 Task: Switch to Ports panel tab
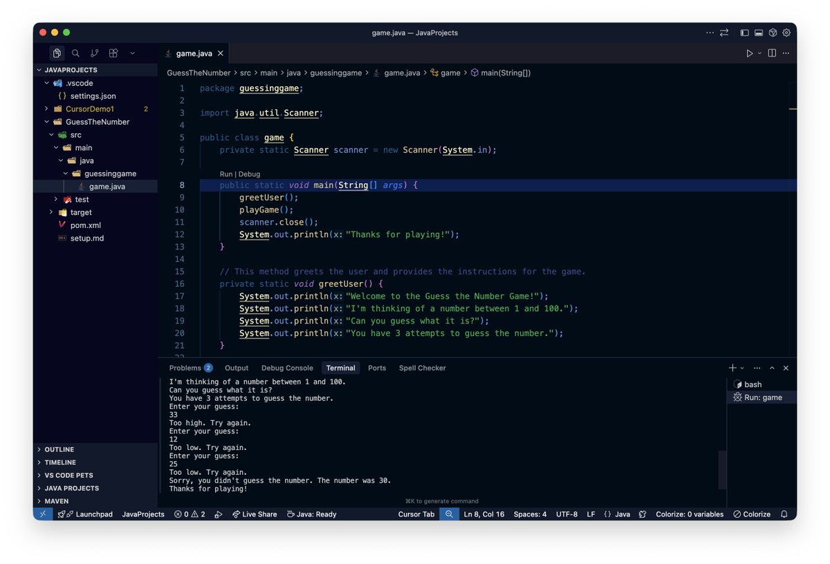tap(377, 368)
